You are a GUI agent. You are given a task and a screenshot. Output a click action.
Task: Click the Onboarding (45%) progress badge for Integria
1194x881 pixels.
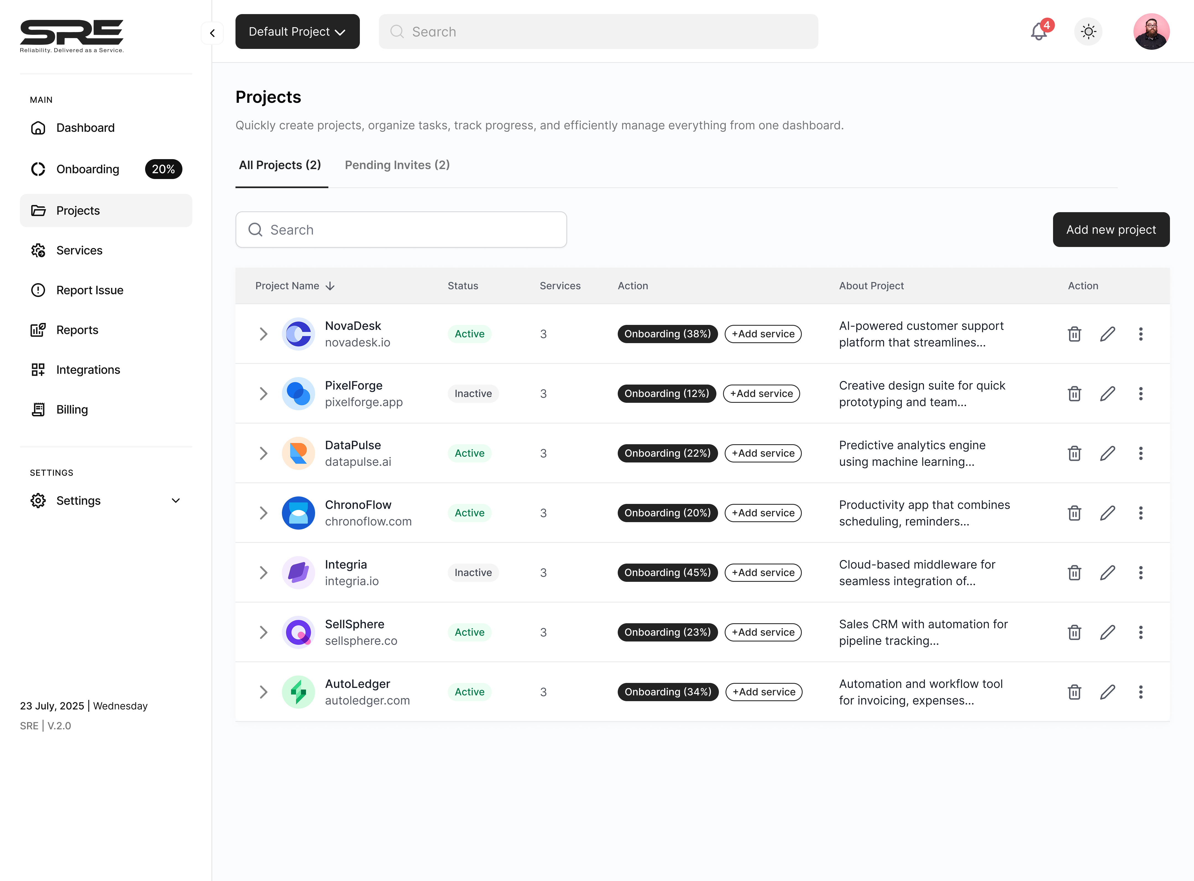(x=667, y=572)
